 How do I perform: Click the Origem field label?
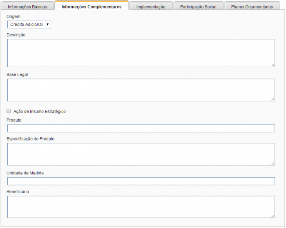tap(13, 16)
